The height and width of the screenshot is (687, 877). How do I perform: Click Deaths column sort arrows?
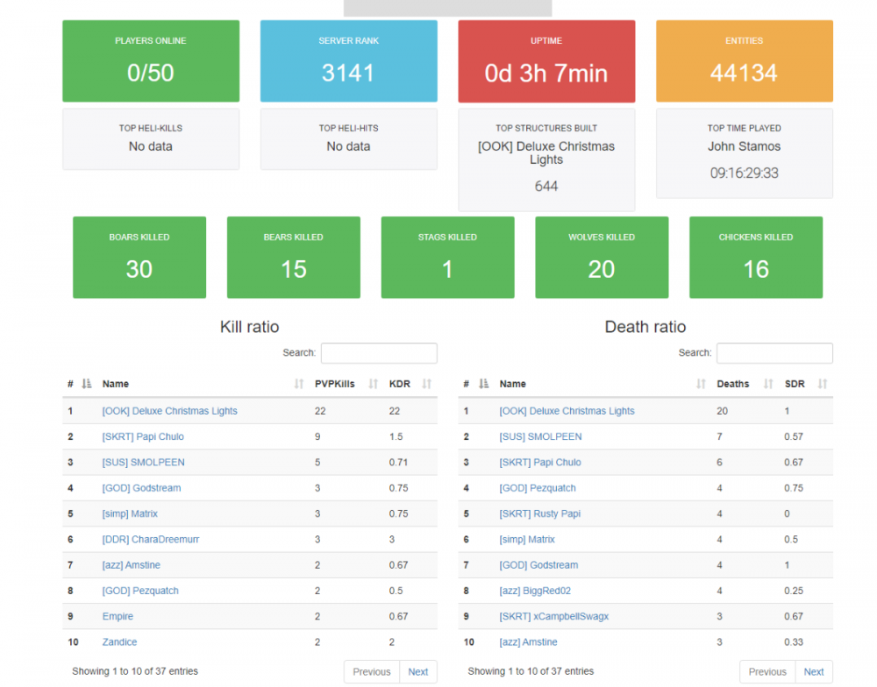[x=768, y=384]
